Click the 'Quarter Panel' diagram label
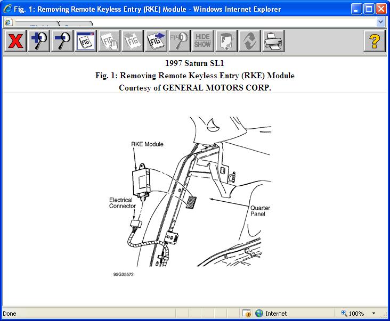This screenshot has width=390, height=321. [260, 211]
